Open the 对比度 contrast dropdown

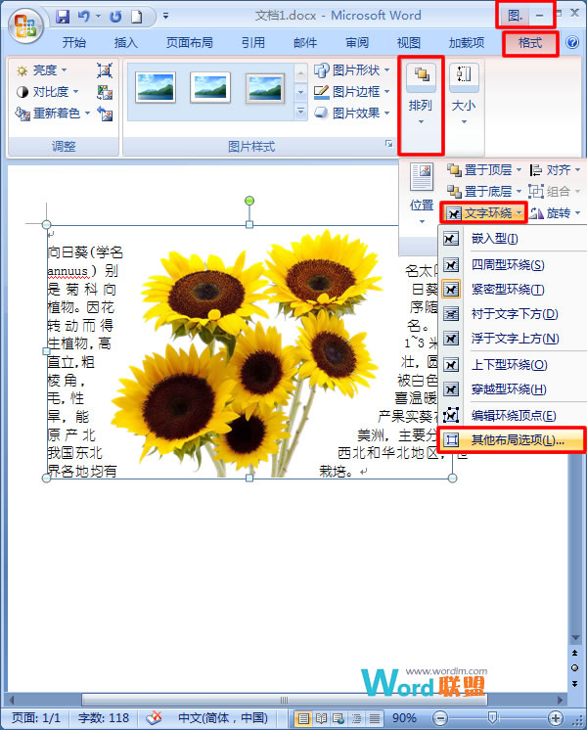(47, 92)
